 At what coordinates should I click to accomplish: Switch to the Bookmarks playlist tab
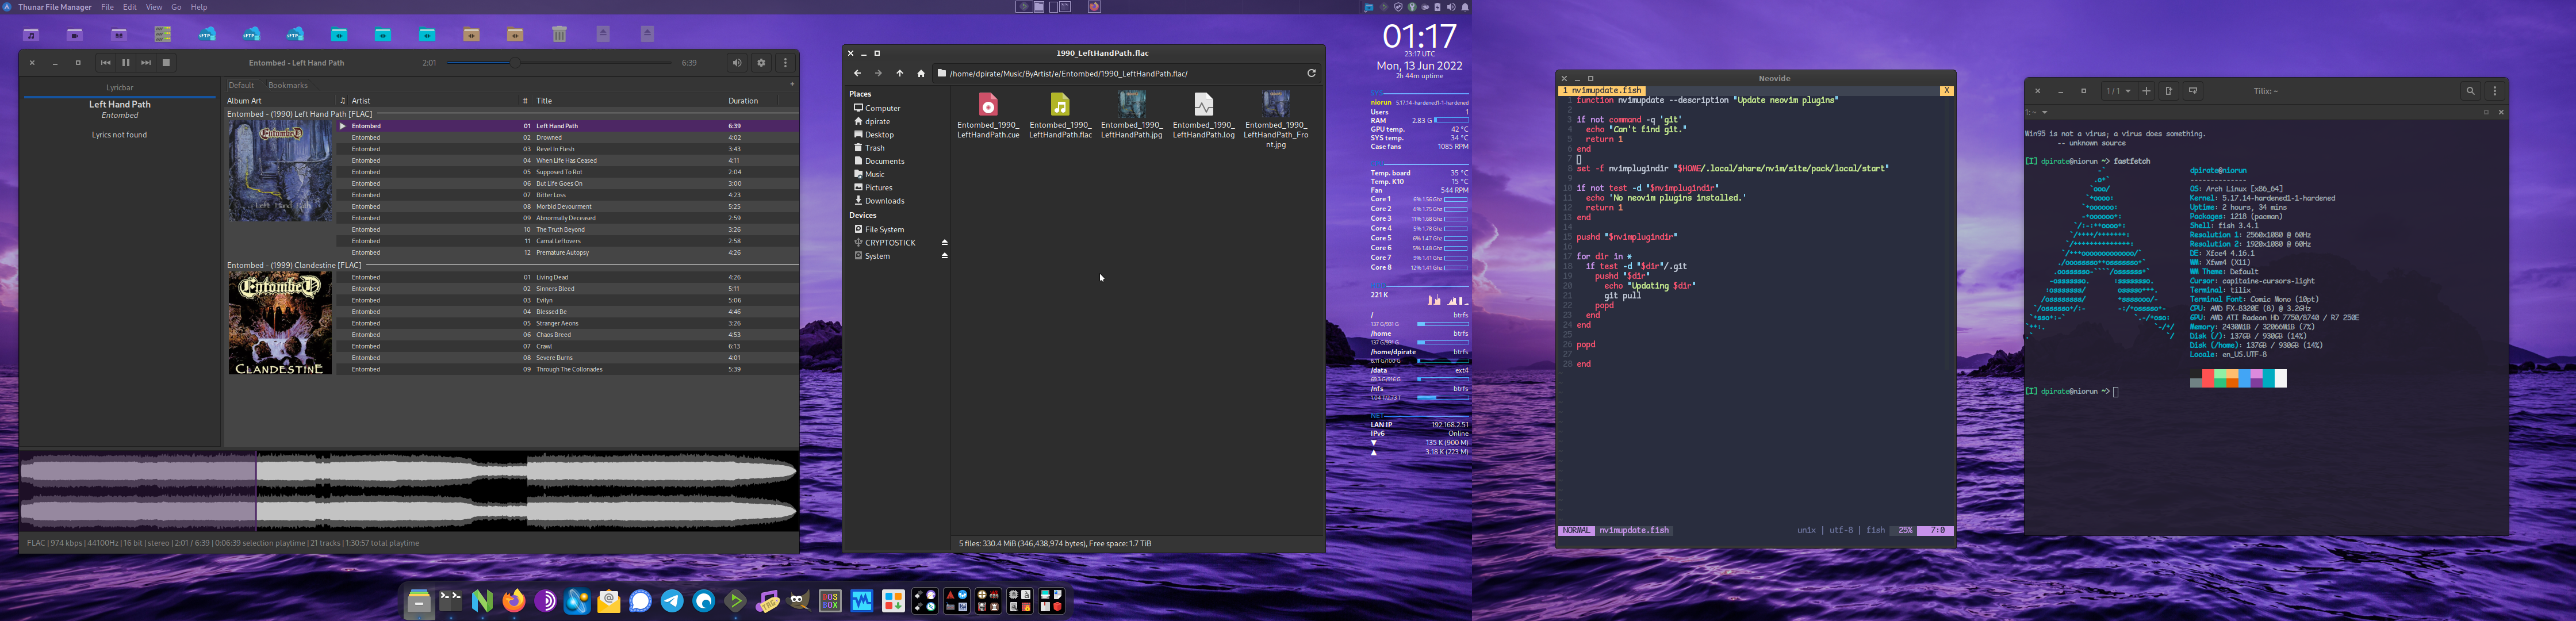tap(288, 85)
